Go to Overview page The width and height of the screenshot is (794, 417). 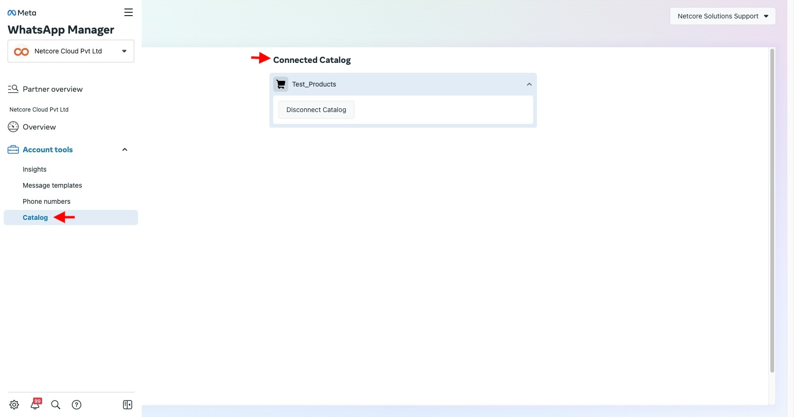(x=39, y=127)
